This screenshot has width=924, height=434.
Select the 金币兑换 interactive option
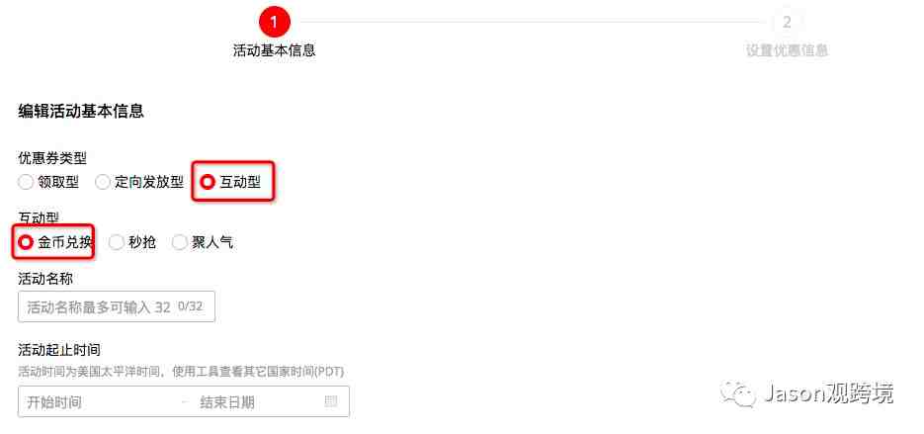point(26,242)
